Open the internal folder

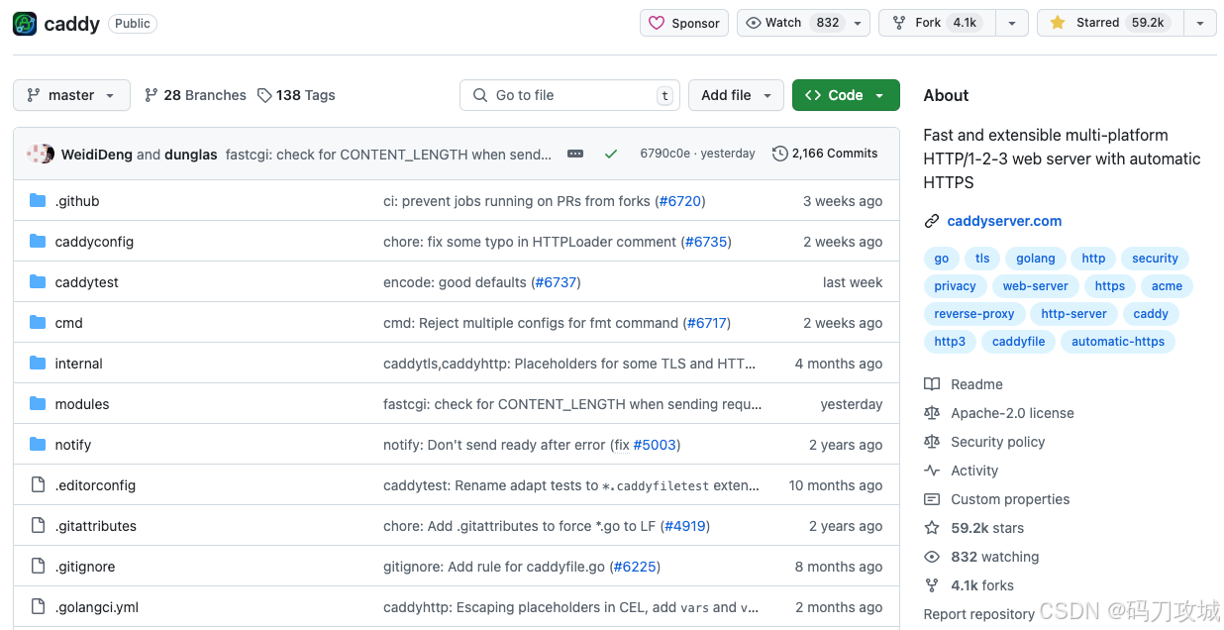[x=79, y=364]
